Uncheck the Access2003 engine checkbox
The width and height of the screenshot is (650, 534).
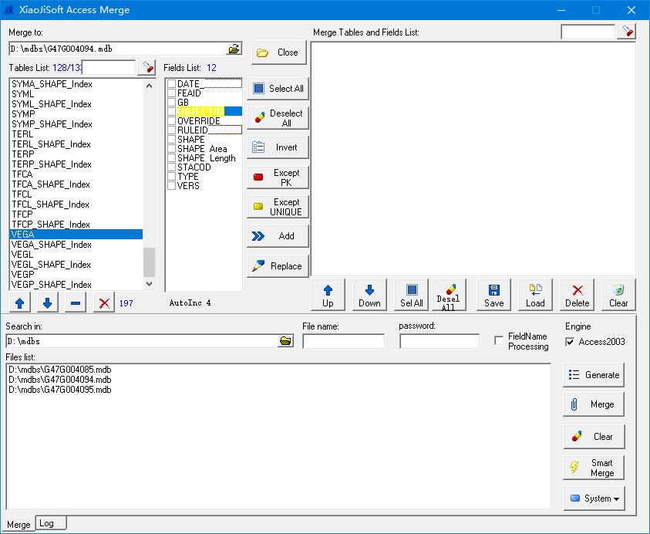(570, 342)
